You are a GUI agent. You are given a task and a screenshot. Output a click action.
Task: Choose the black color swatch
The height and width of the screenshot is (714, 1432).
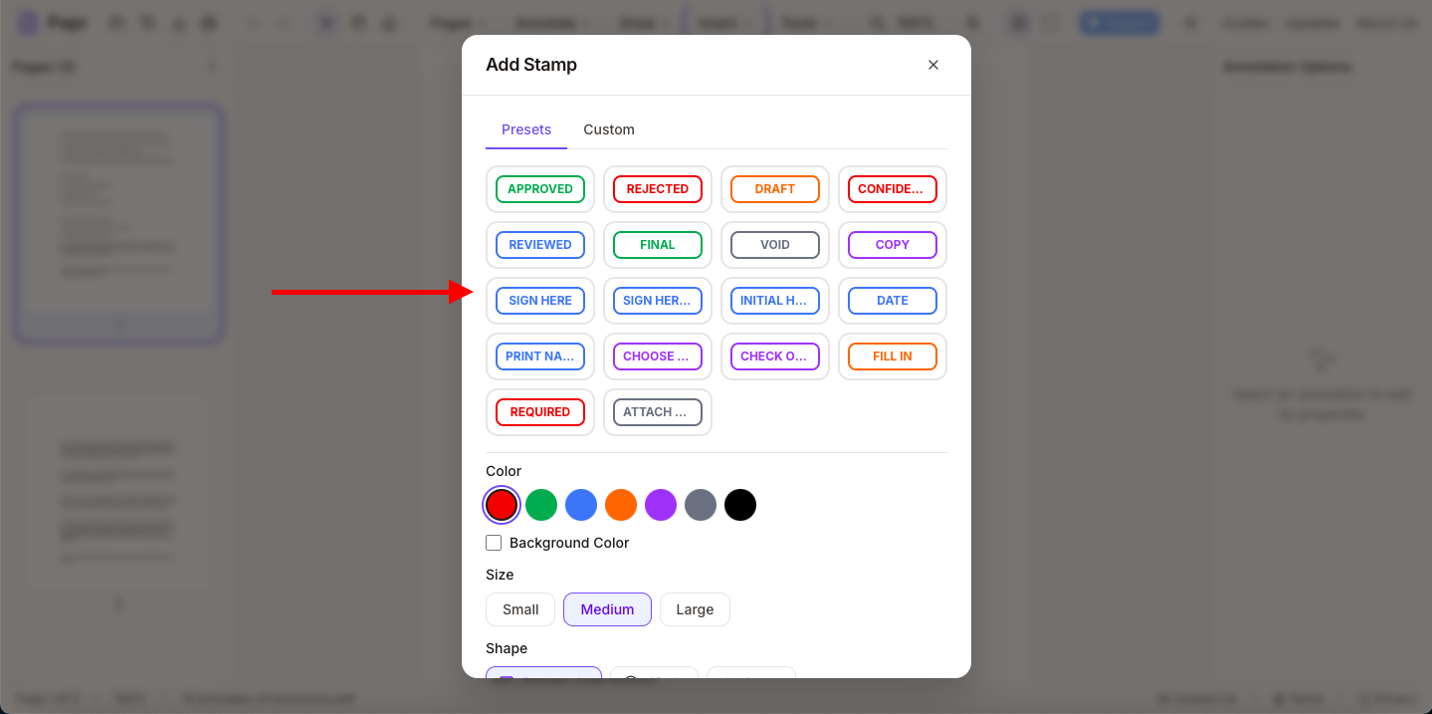(x=740, y=505)
